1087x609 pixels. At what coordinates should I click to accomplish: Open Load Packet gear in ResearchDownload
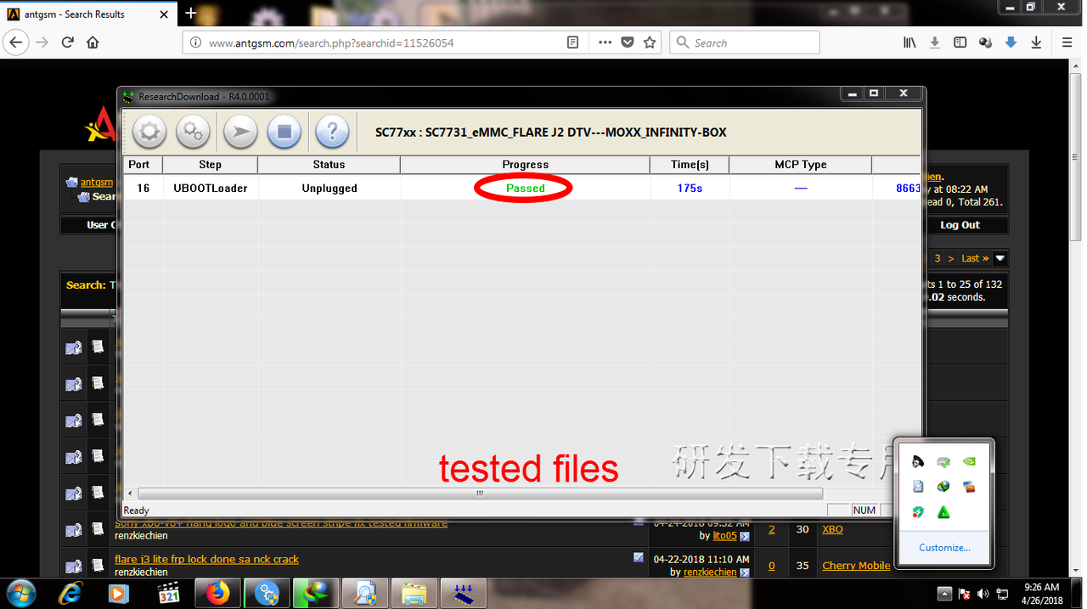149,132
